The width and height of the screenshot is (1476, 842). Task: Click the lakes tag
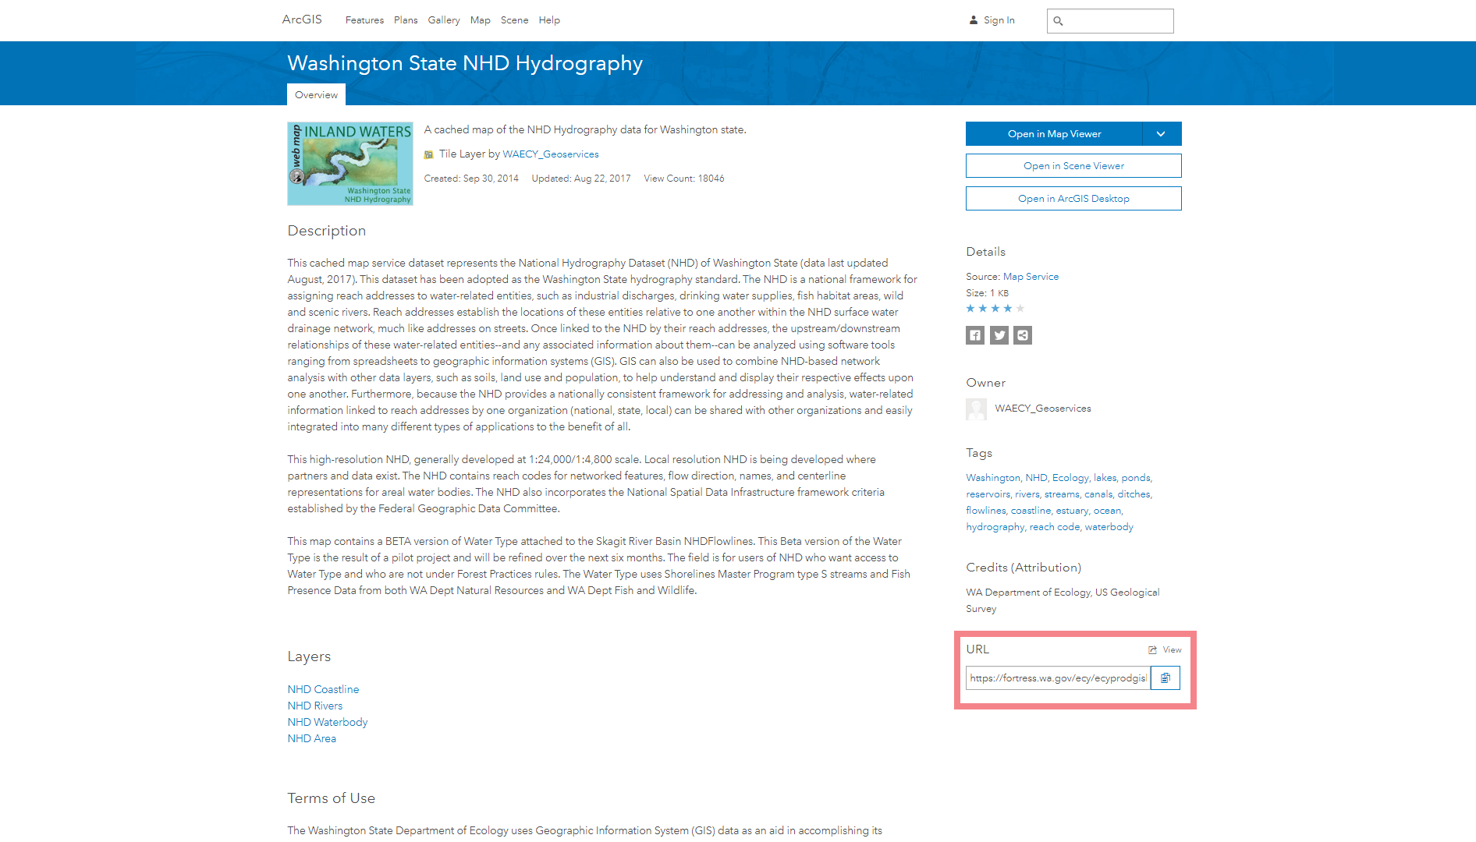[1105, 478]
